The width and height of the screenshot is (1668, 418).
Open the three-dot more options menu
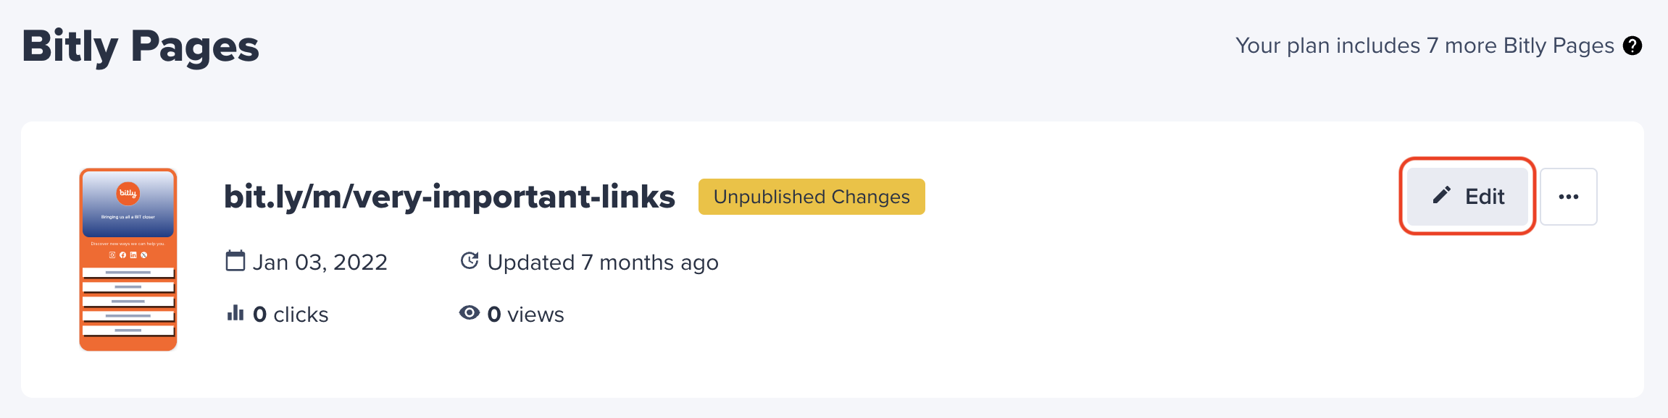1568,197
